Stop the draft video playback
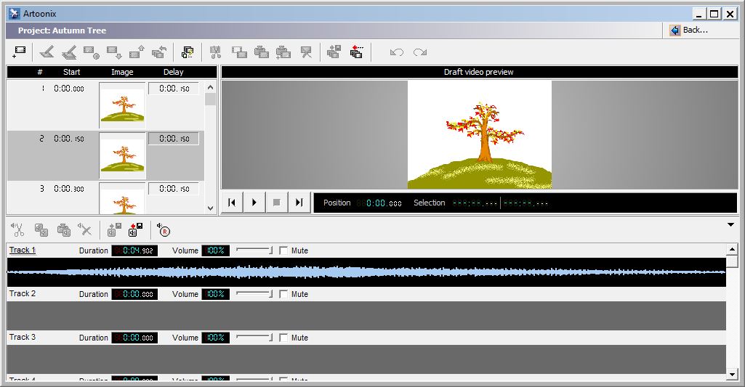 276,203
